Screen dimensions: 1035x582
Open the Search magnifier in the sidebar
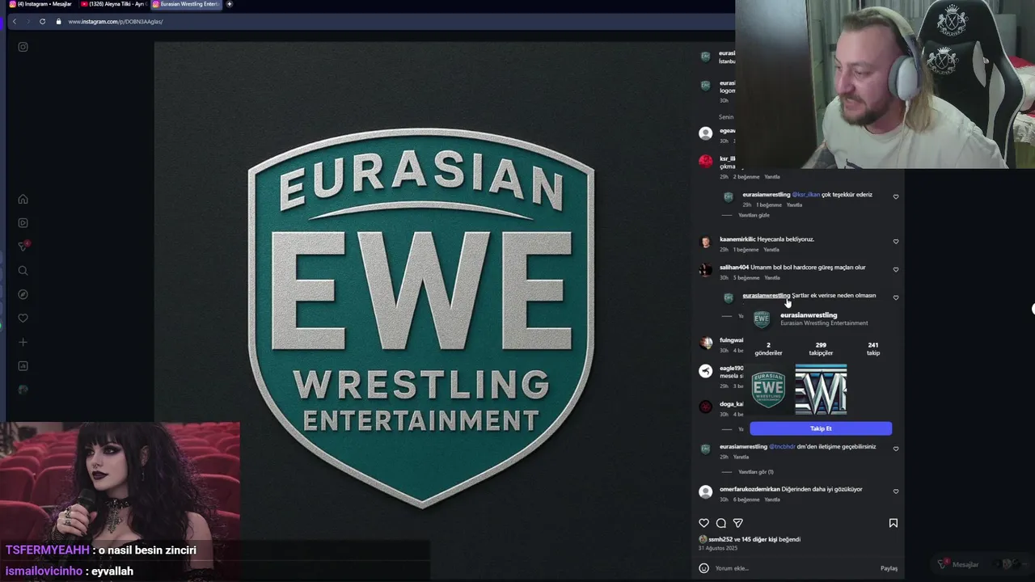coord(23,271)
